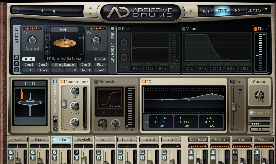The width and height of the screenshot is (276, 164).
Task: Click the 6972 Hz EQ frequency value
Action: (210, 118)
